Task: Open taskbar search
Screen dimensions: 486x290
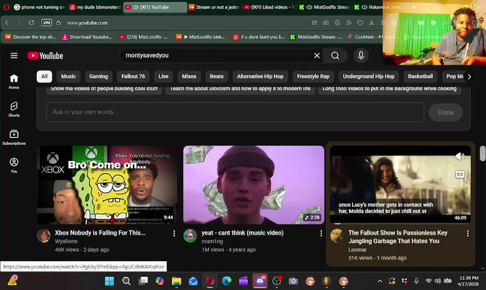Action: (126, 281)
